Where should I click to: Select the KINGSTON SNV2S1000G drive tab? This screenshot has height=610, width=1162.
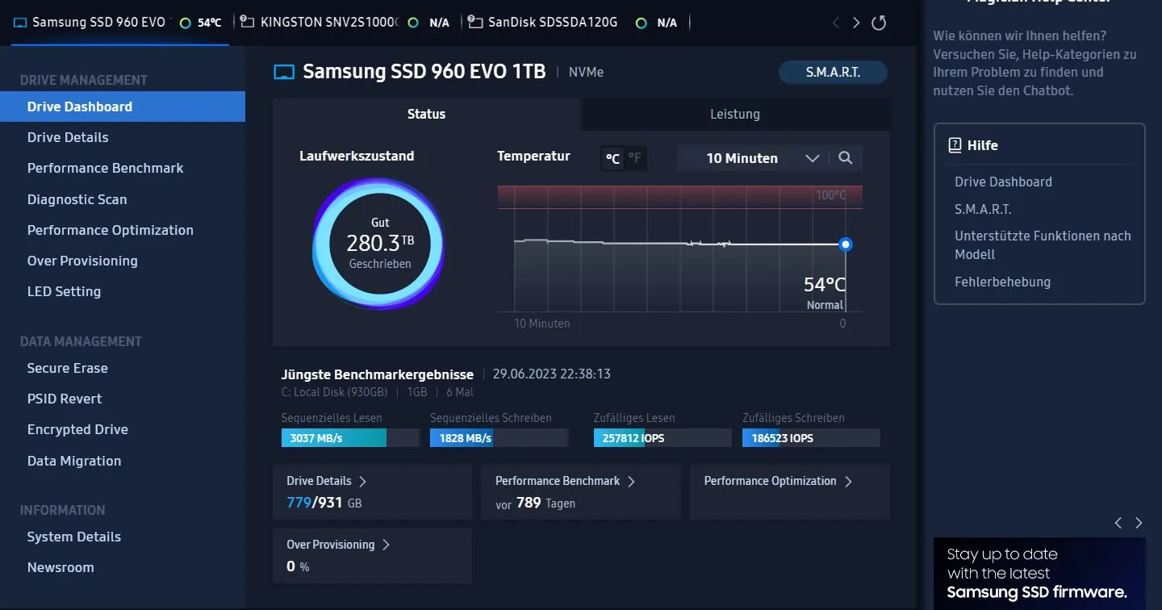[x=345, y=23]
